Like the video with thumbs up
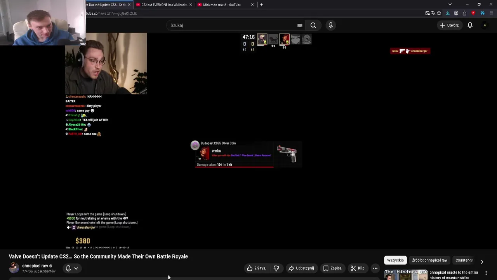This screenshot has width=497, height=280. click(x=257, y=268)
